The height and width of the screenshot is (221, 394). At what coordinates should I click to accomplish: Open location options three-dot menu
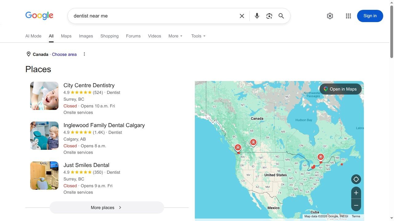[84, 54]
